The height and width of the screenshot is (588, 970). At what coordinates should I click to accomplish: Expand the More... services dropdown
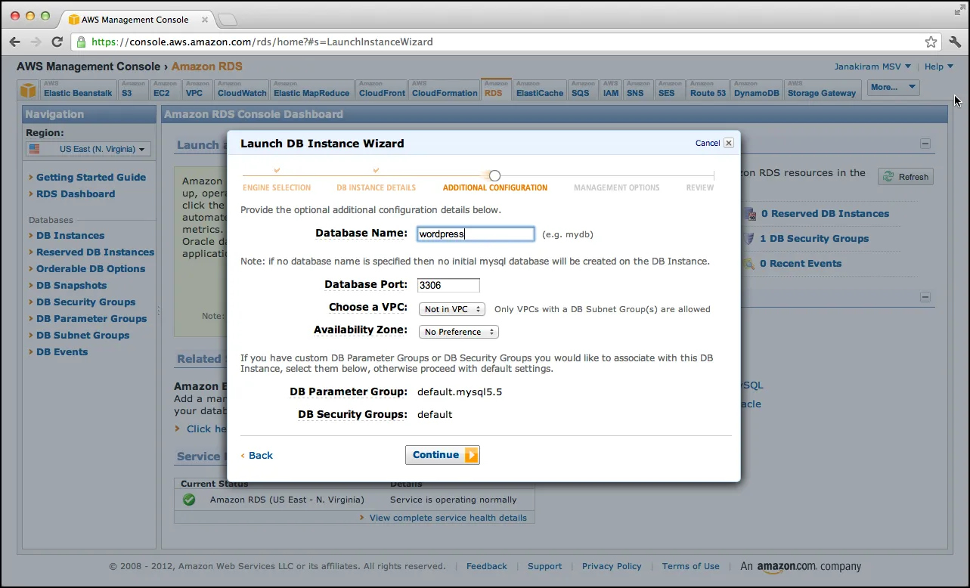click(893, 88)
